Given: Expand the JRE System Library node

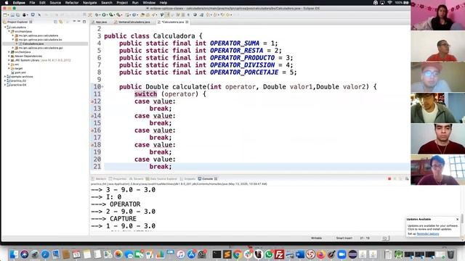Looking at the screenshot, I should pyautogui.click(x=9, y=60).
